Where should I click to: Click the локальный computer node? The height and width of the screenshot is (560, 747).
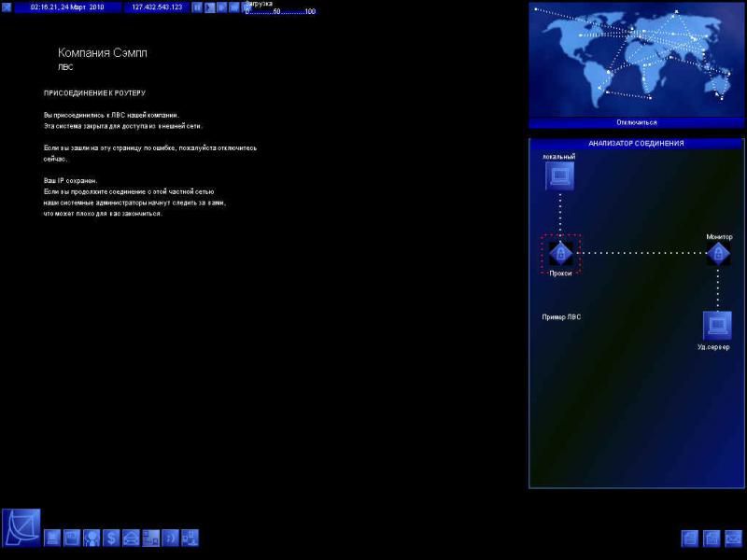pos(559,175)
